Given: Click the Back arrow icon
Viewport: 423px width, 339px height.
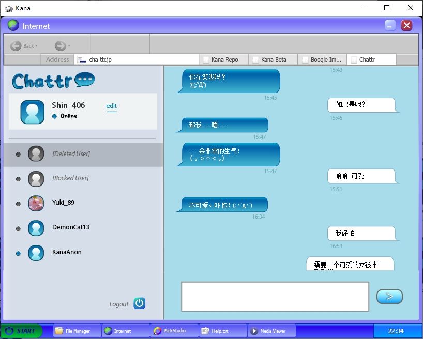Looking at the screenshot, I should [x=16, y=46].
